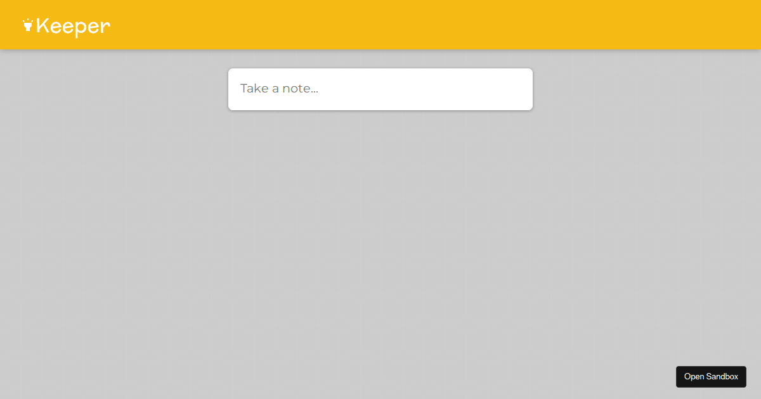Click gray area left of the note card
The width and height of the screenshot is (761, 399).
(114, 89)
